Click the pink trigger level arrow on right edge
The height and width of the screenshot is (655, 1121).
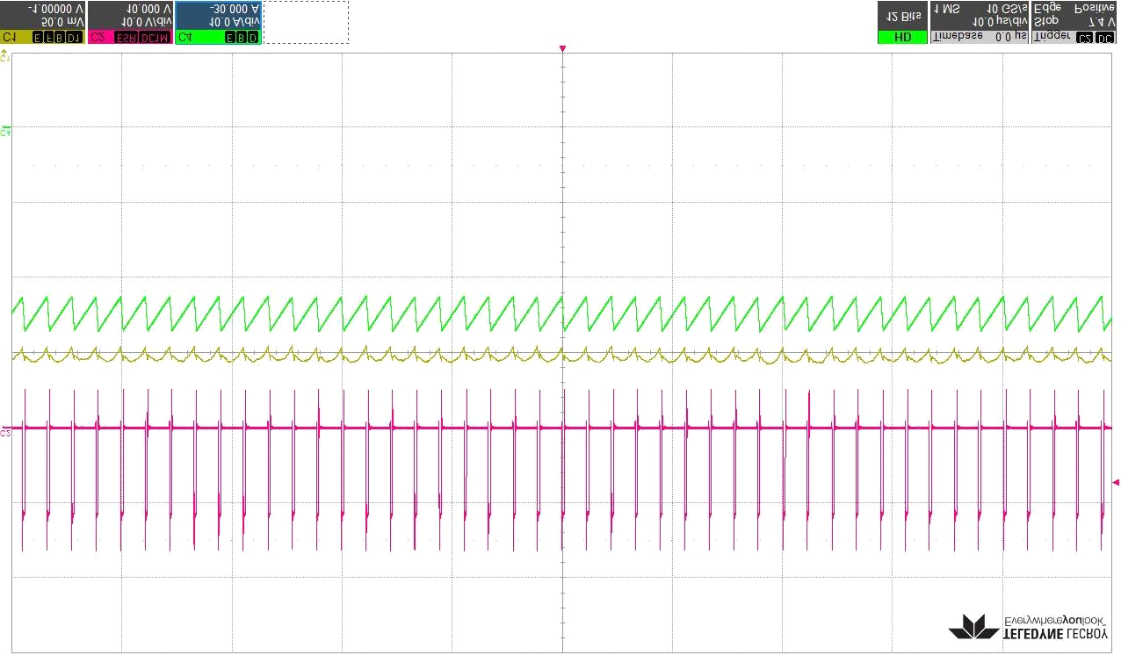click(1116, 482)
